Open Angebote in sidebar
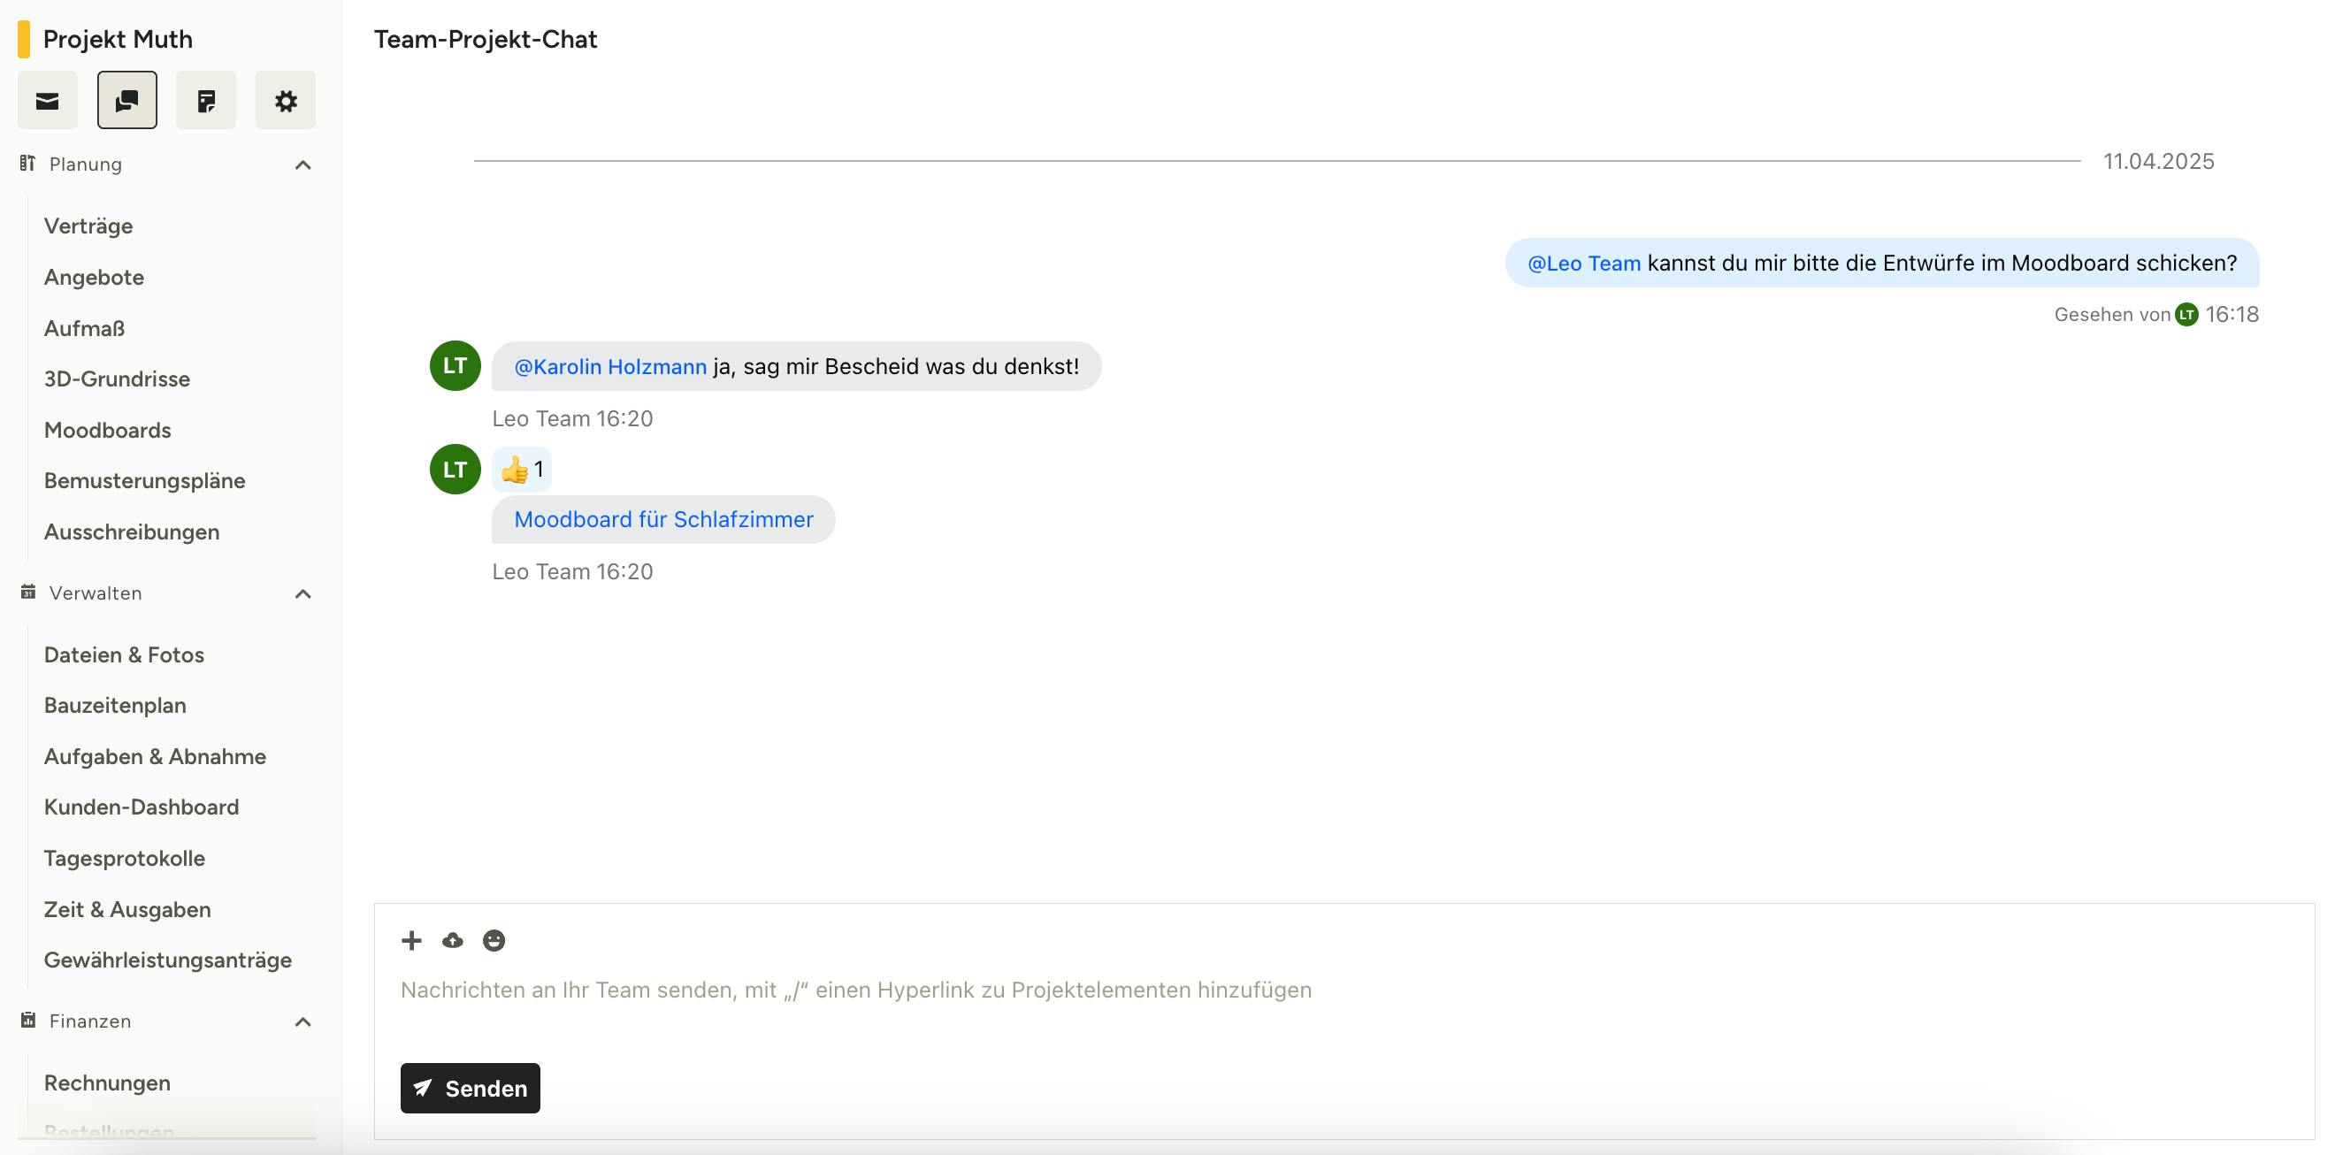This screenshot has height=1155, width=2335. click(x=95, y=277)
